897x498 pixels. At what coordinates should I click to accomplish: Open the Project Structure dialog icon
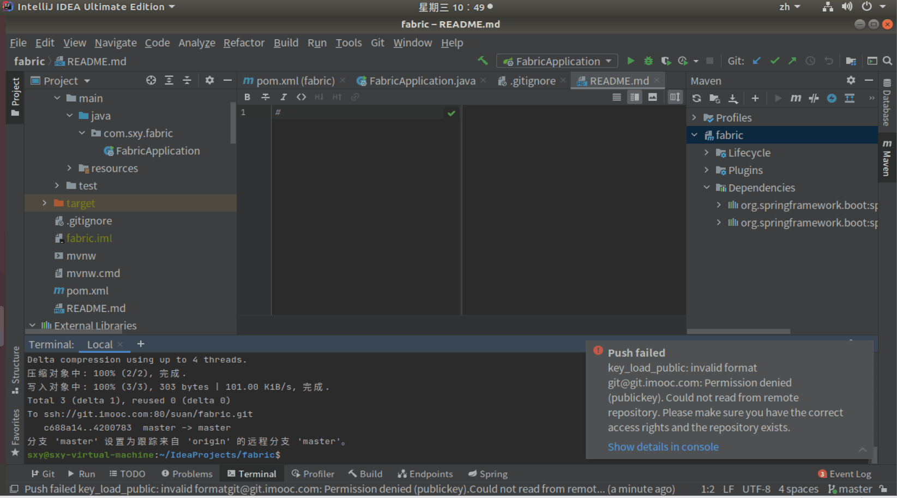851,61
